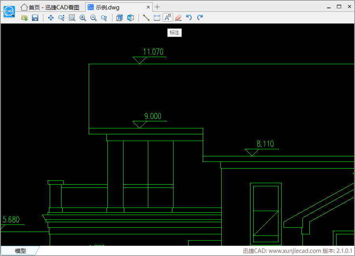Open a drawing file with folder icon
355x256 pixels.
(x=24, y=18)
